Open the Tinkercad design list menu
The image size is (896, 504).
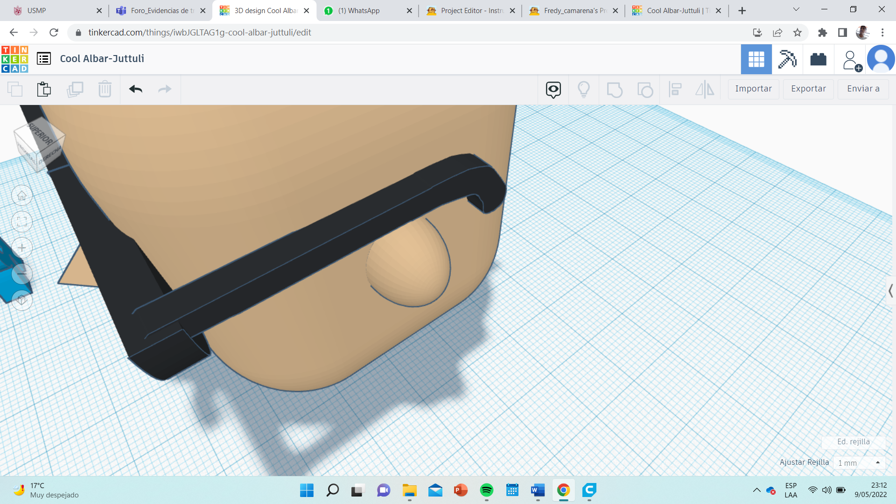pos(43,59)
